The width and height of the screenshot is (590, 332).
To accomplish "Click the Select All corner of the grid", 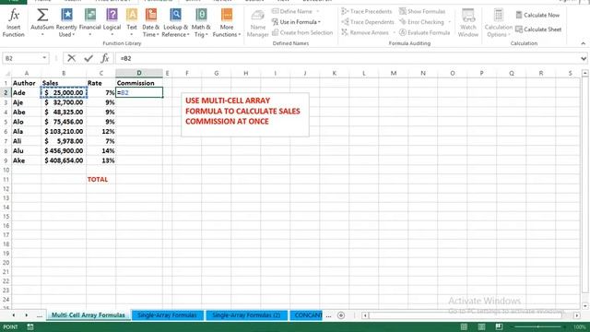I will (6, 74).
